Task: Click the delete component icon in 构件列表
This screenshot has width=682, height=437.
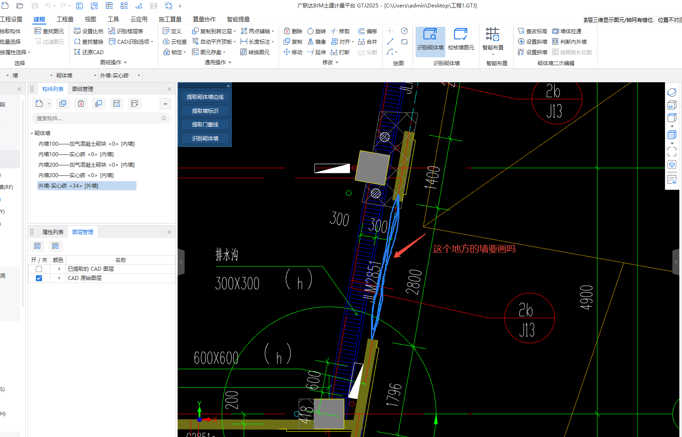Action: click(81, 104)
